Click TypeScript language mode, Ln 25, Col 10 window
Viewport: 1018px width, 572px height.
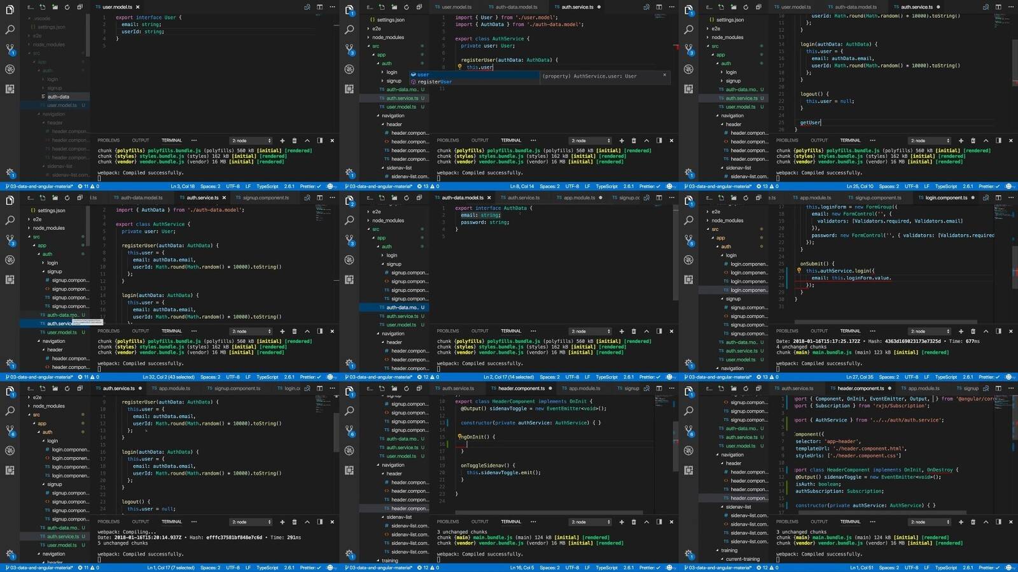pos(946,186)
